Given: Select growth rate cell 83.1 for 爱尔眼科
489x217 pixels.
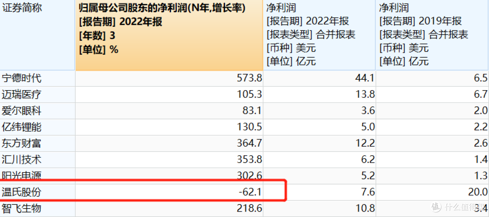Looking at the screenshot, I should click(x=169, y=111).
